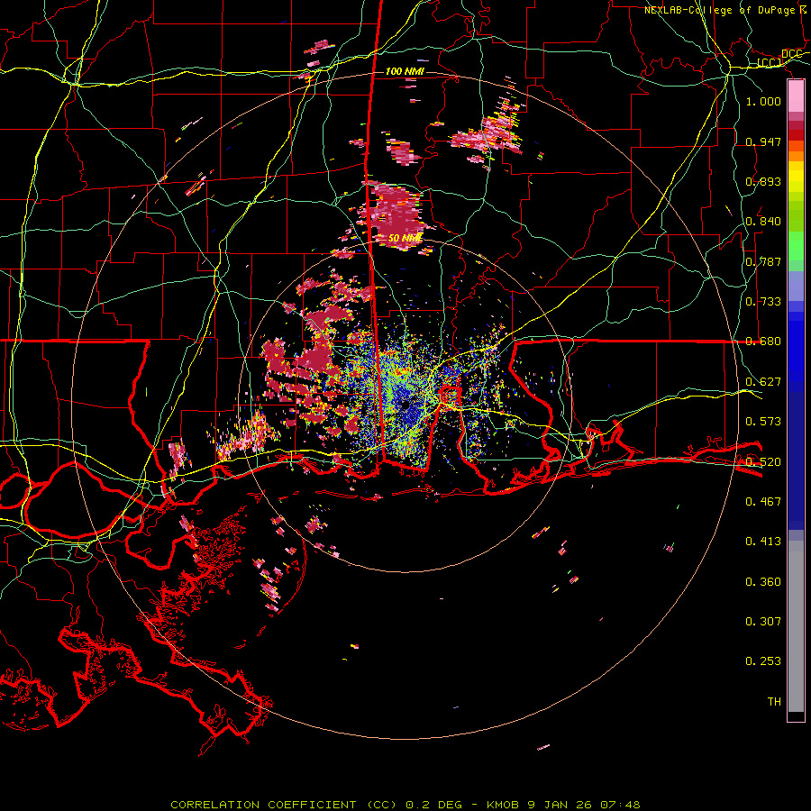Screen dimensions: 811x811
Task: Click the 0.893 color scale value
Action: tap(763, 181)
